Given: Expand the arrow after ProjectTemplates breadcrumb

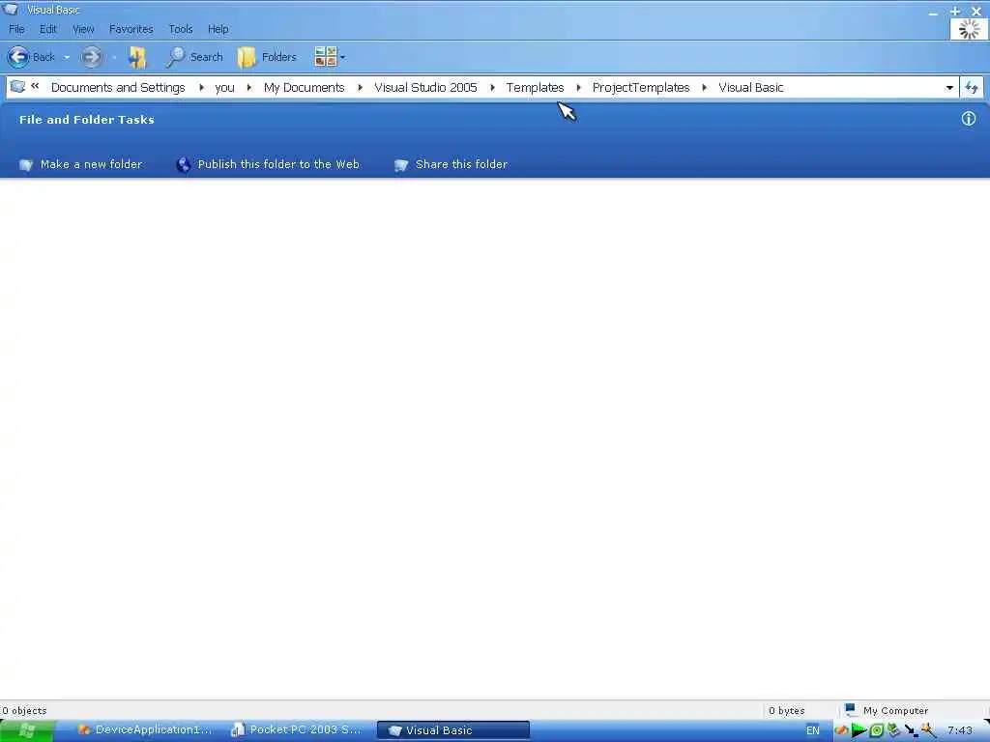Looking at the screenshot, I should pos(704,88).
